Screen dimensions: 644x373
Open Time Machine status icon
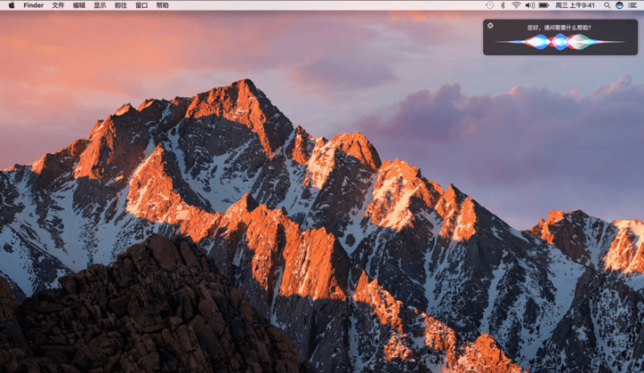click(x=489, y=5)
